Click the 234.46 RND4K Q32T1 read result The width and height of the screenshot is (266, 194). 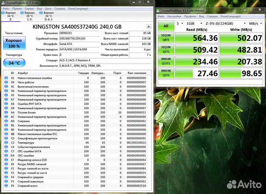pyautogui.click(x=197, y=61)
